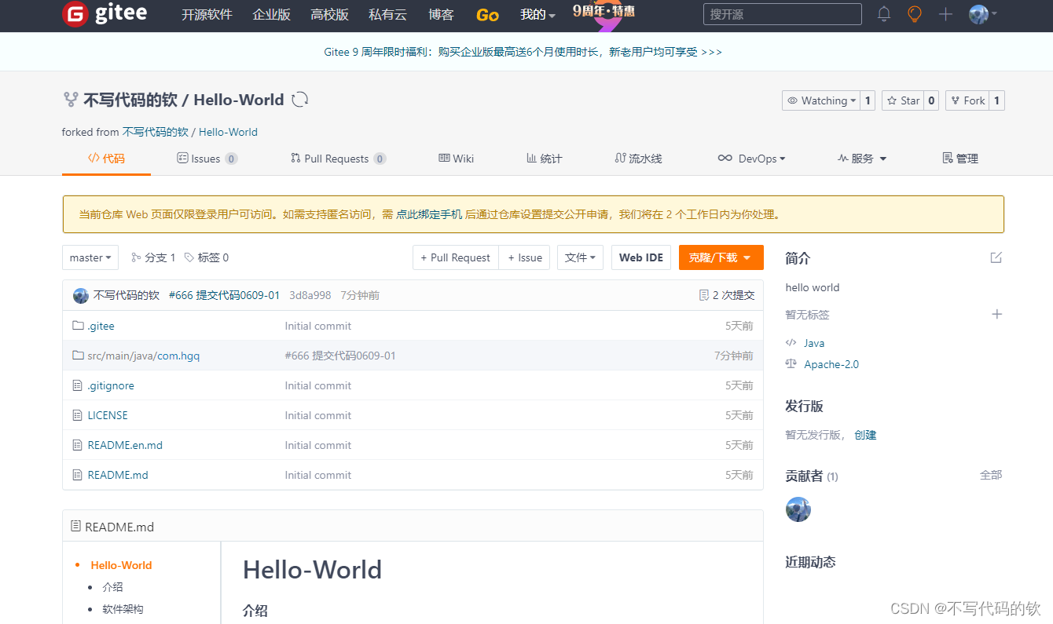Open 2 次提交 commit history

[727, 295]
